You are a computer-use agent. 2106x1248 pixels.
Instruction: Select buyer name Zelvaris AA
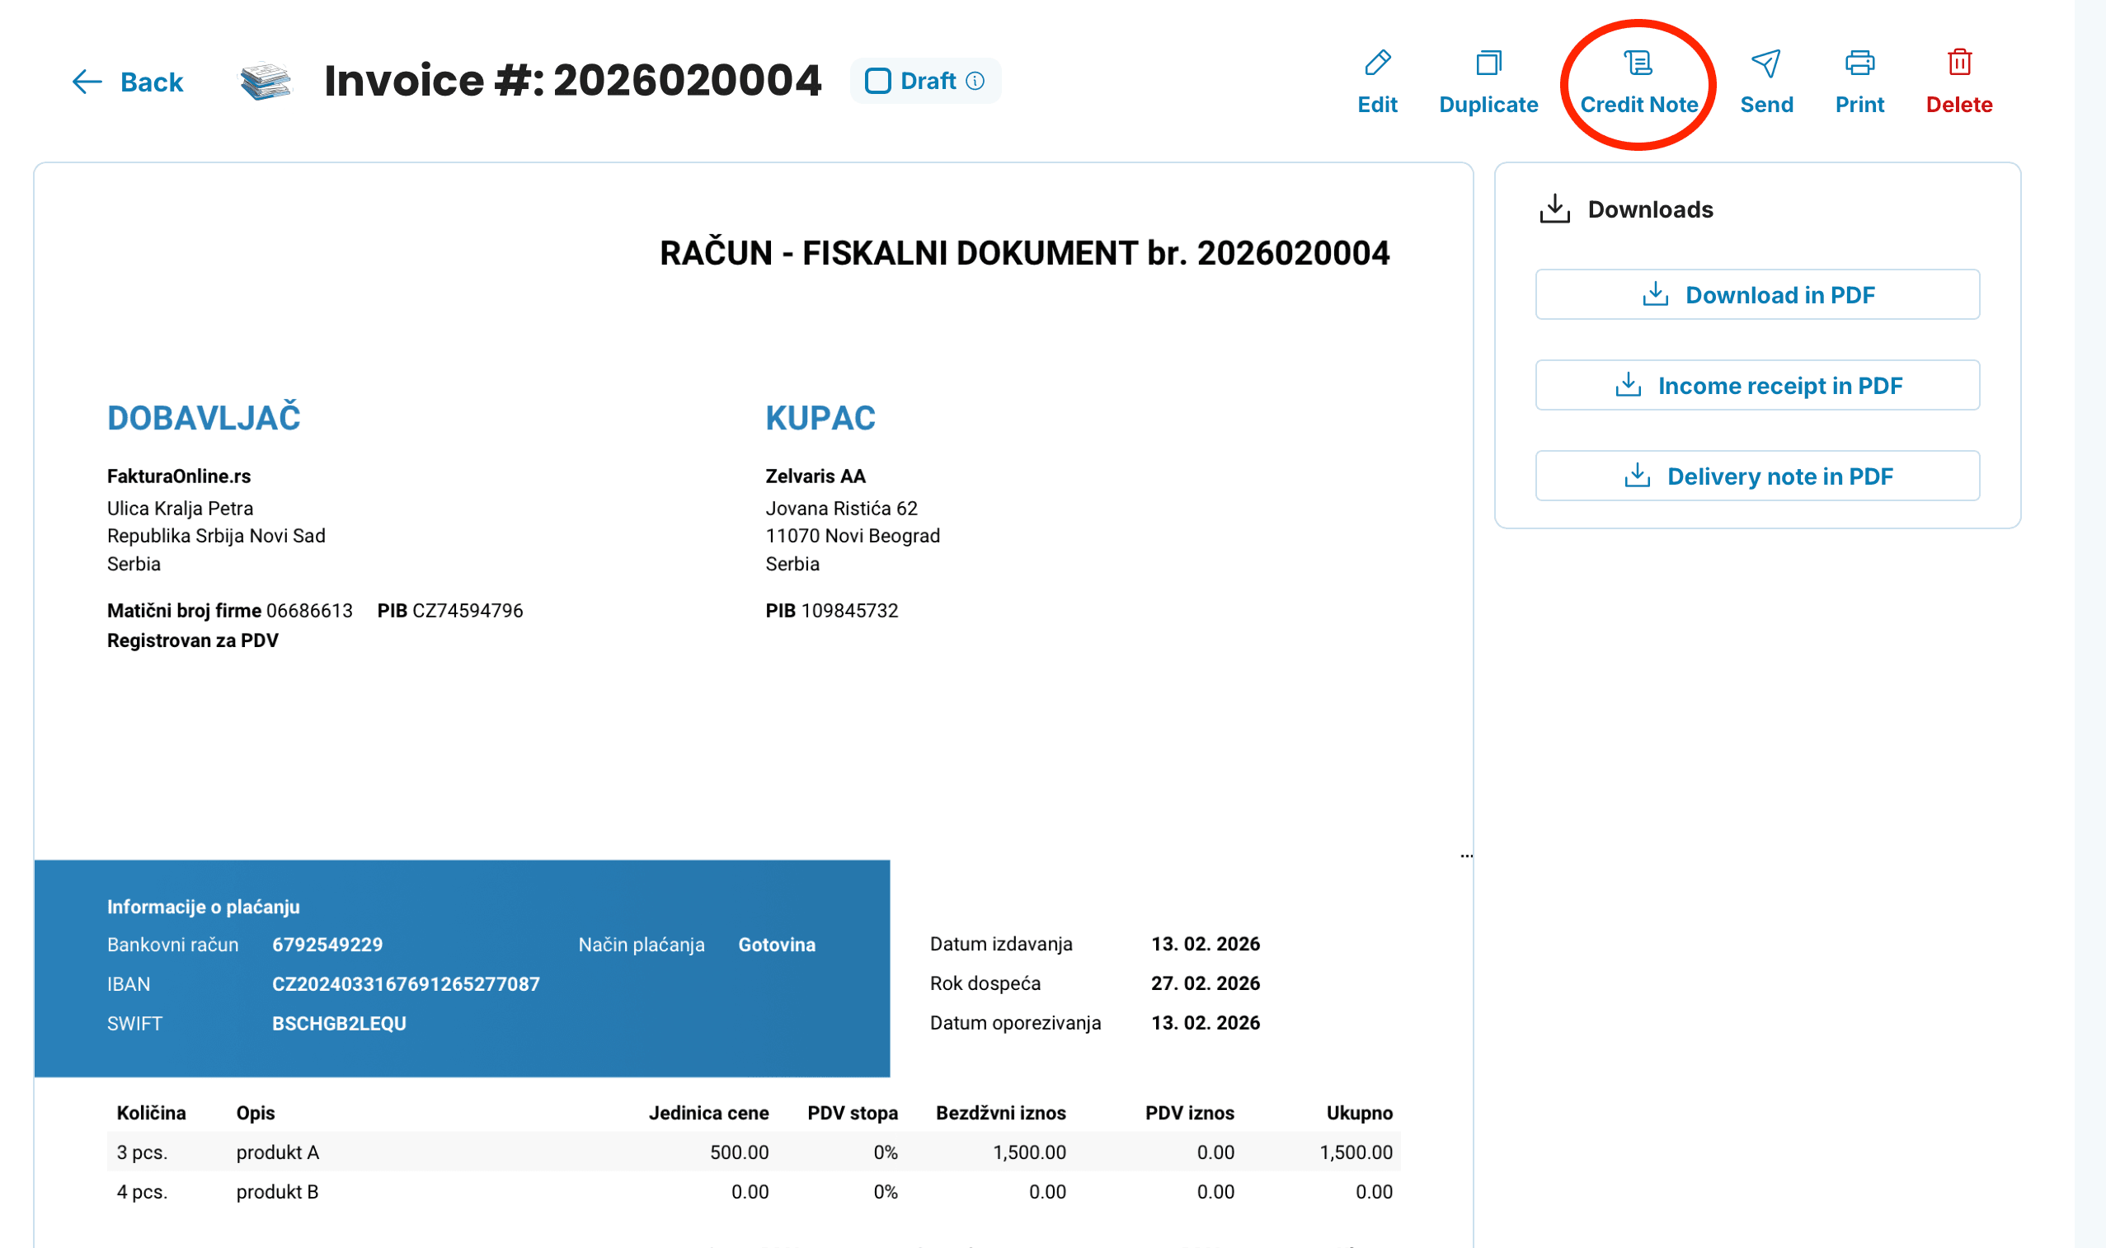pyautogui.click(x=815, y=476)
